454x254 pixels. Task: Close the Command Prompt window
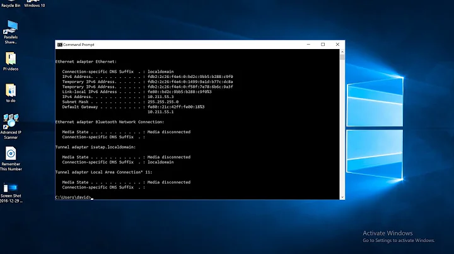pos(337,45)
